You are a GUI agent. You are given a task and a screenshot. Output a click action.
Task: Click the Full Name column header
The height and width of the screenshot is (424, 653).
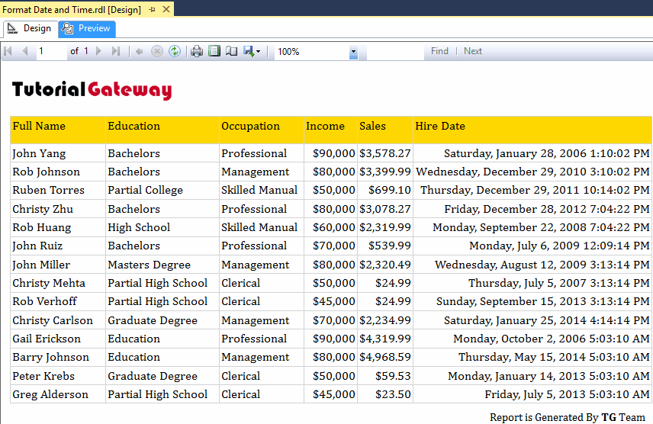click(x=58, y=130)
